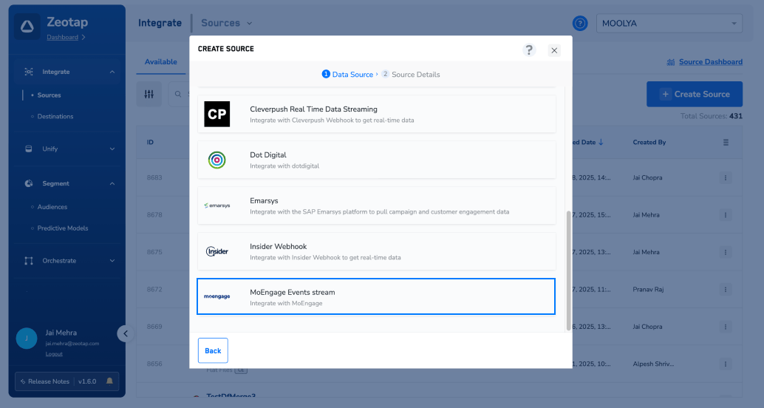Click the notification bell icon
764x408 pixels.
pyautogui.click(x=109, y=381)
